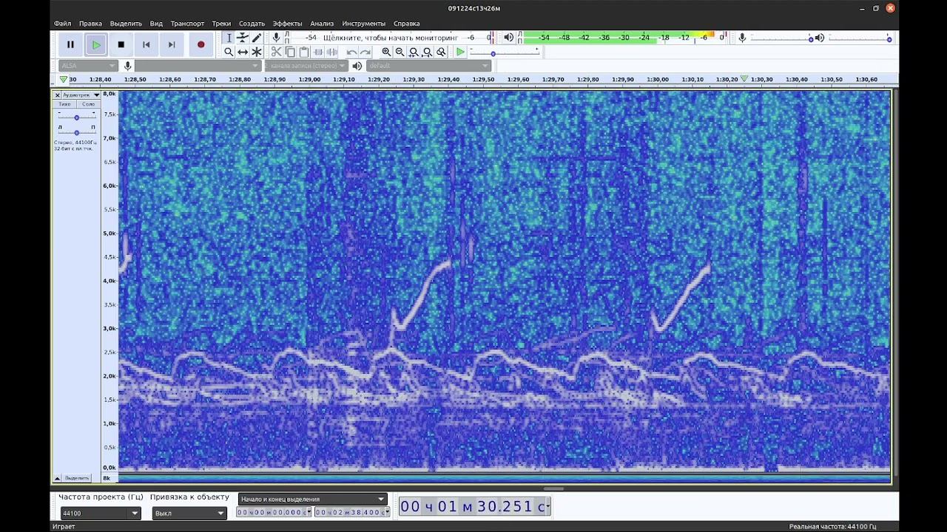Click the Undo arrow icon
Screen dimensions: 947x532
point(351,52)
